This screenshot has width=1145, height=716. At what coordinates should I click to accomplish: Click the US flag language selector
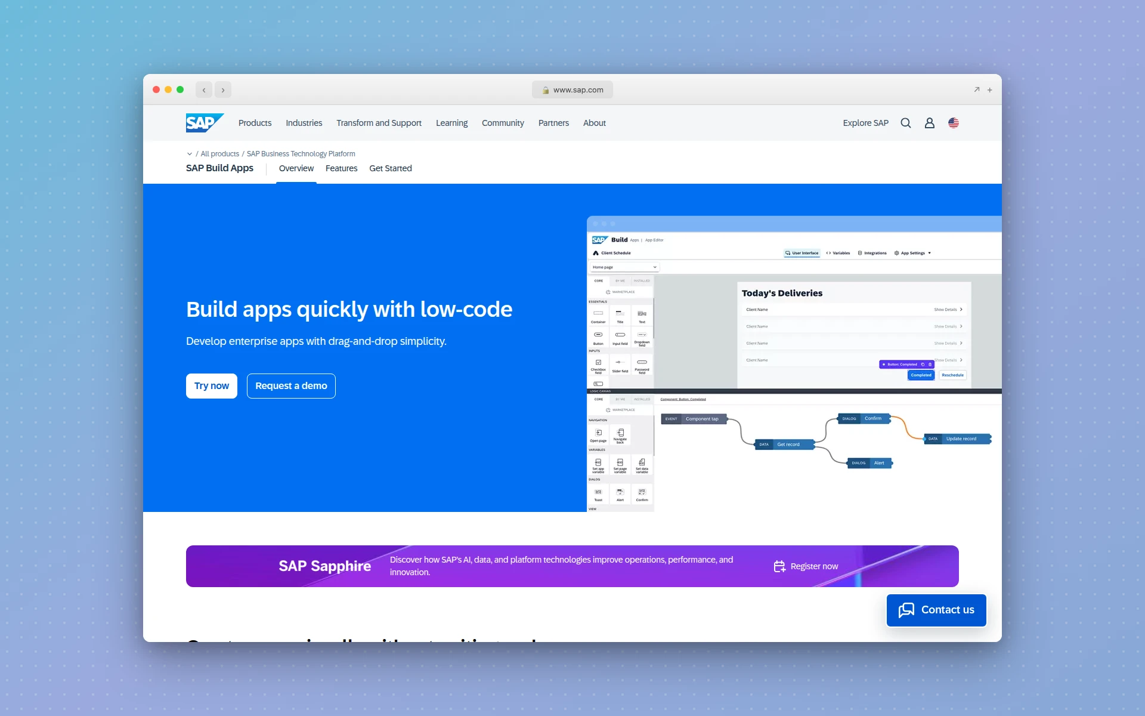953,123
